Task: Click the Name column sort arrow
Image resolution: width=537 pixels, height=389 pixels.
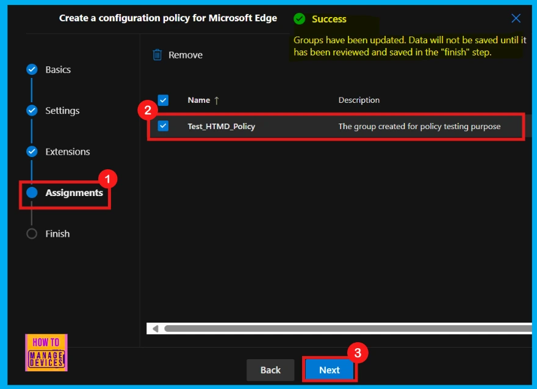Action: click(x=217, y=100)
